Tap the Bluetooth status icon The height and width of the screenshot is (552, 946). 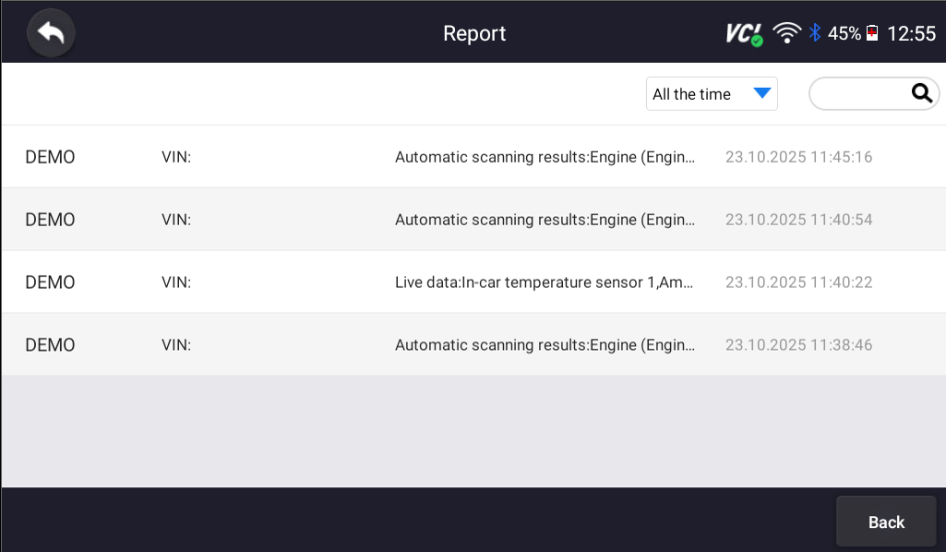(814, 31)
